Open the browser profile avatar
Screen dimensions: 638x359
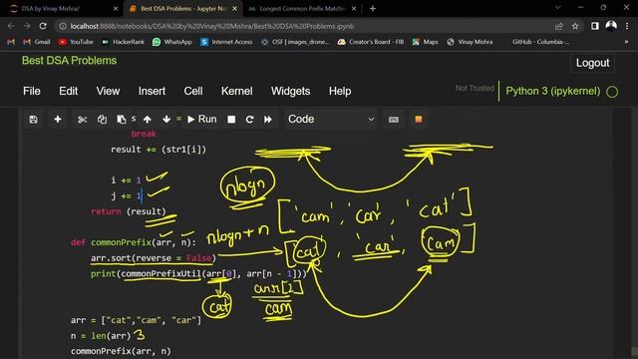pos(611,26)
